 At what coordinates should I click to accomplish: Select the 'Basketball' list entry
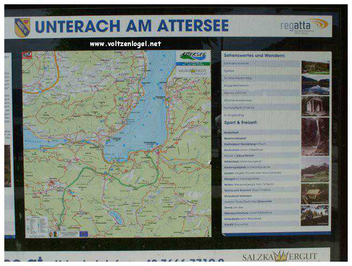pyautogui.click(x=234, y=131)
